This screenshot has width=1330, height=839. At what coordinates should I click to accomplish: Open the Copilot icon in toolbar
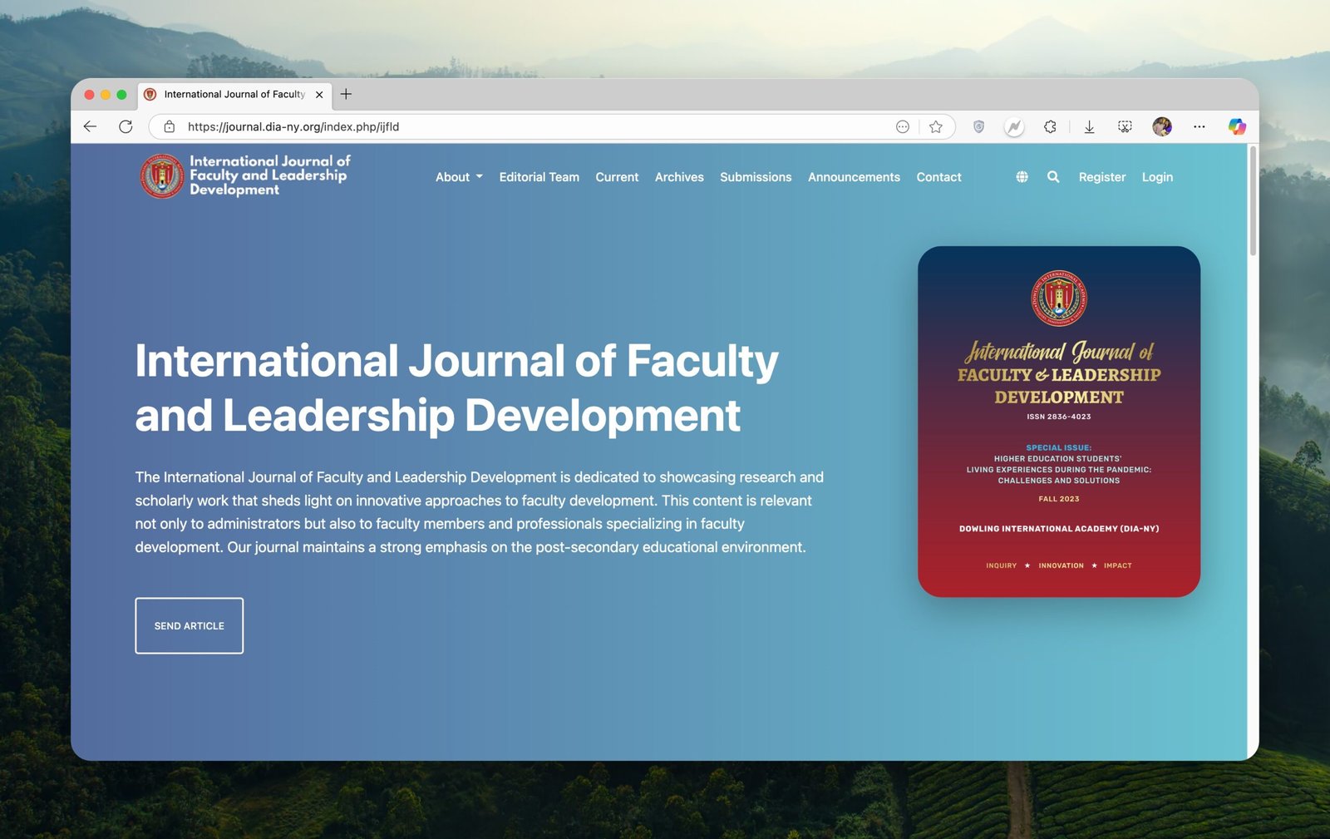click(1237, 126)
